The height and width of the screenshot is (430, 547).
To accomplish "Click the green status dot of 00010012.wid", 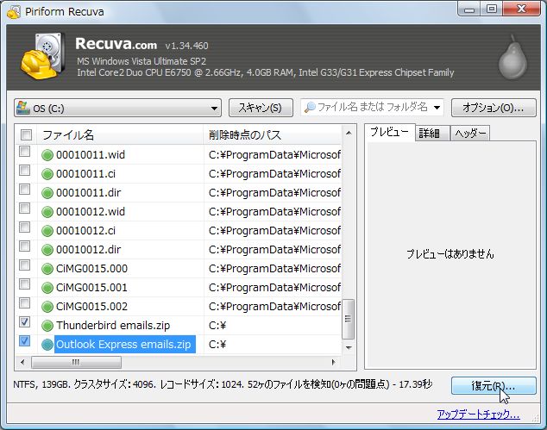I will click(x=47, y=211).
